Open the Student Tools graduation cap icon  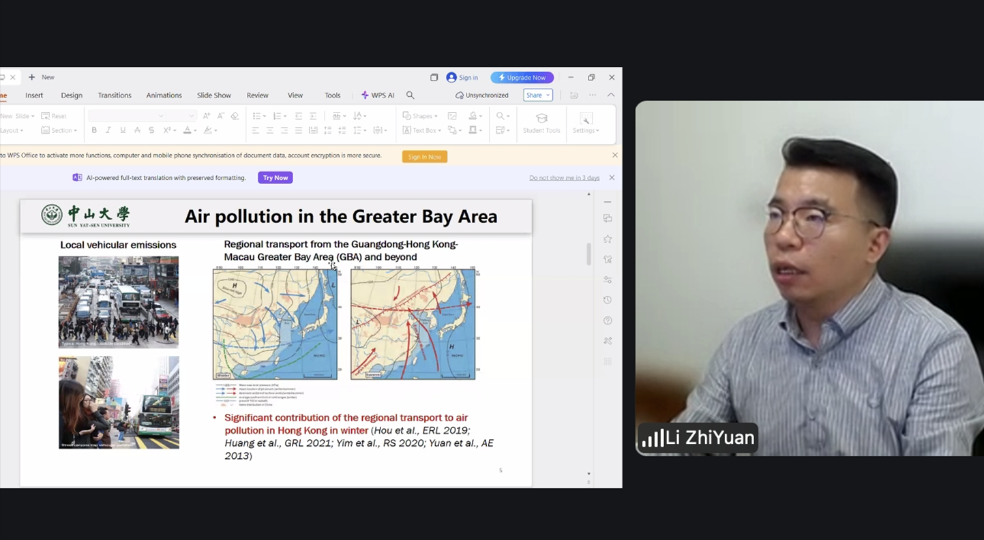[x=541, y=119]
